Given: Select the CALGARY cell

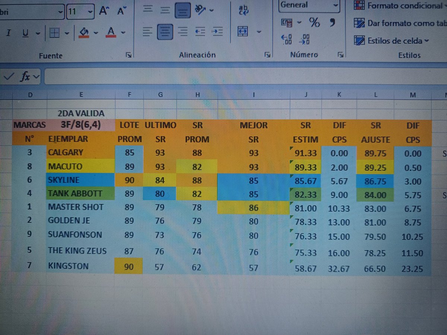Looking at the screenshot, I should click(81, 153).
